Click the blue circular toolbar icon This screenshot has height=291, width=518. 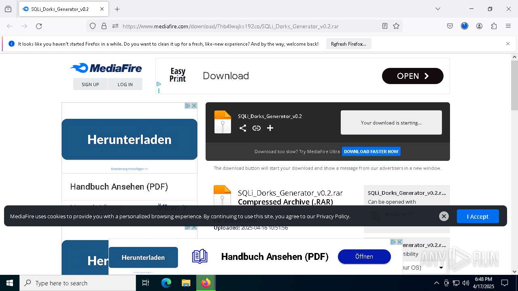point(465,26)
